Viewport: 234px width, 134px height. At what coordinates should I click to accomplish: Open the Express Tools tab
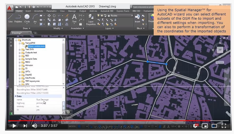123,11
